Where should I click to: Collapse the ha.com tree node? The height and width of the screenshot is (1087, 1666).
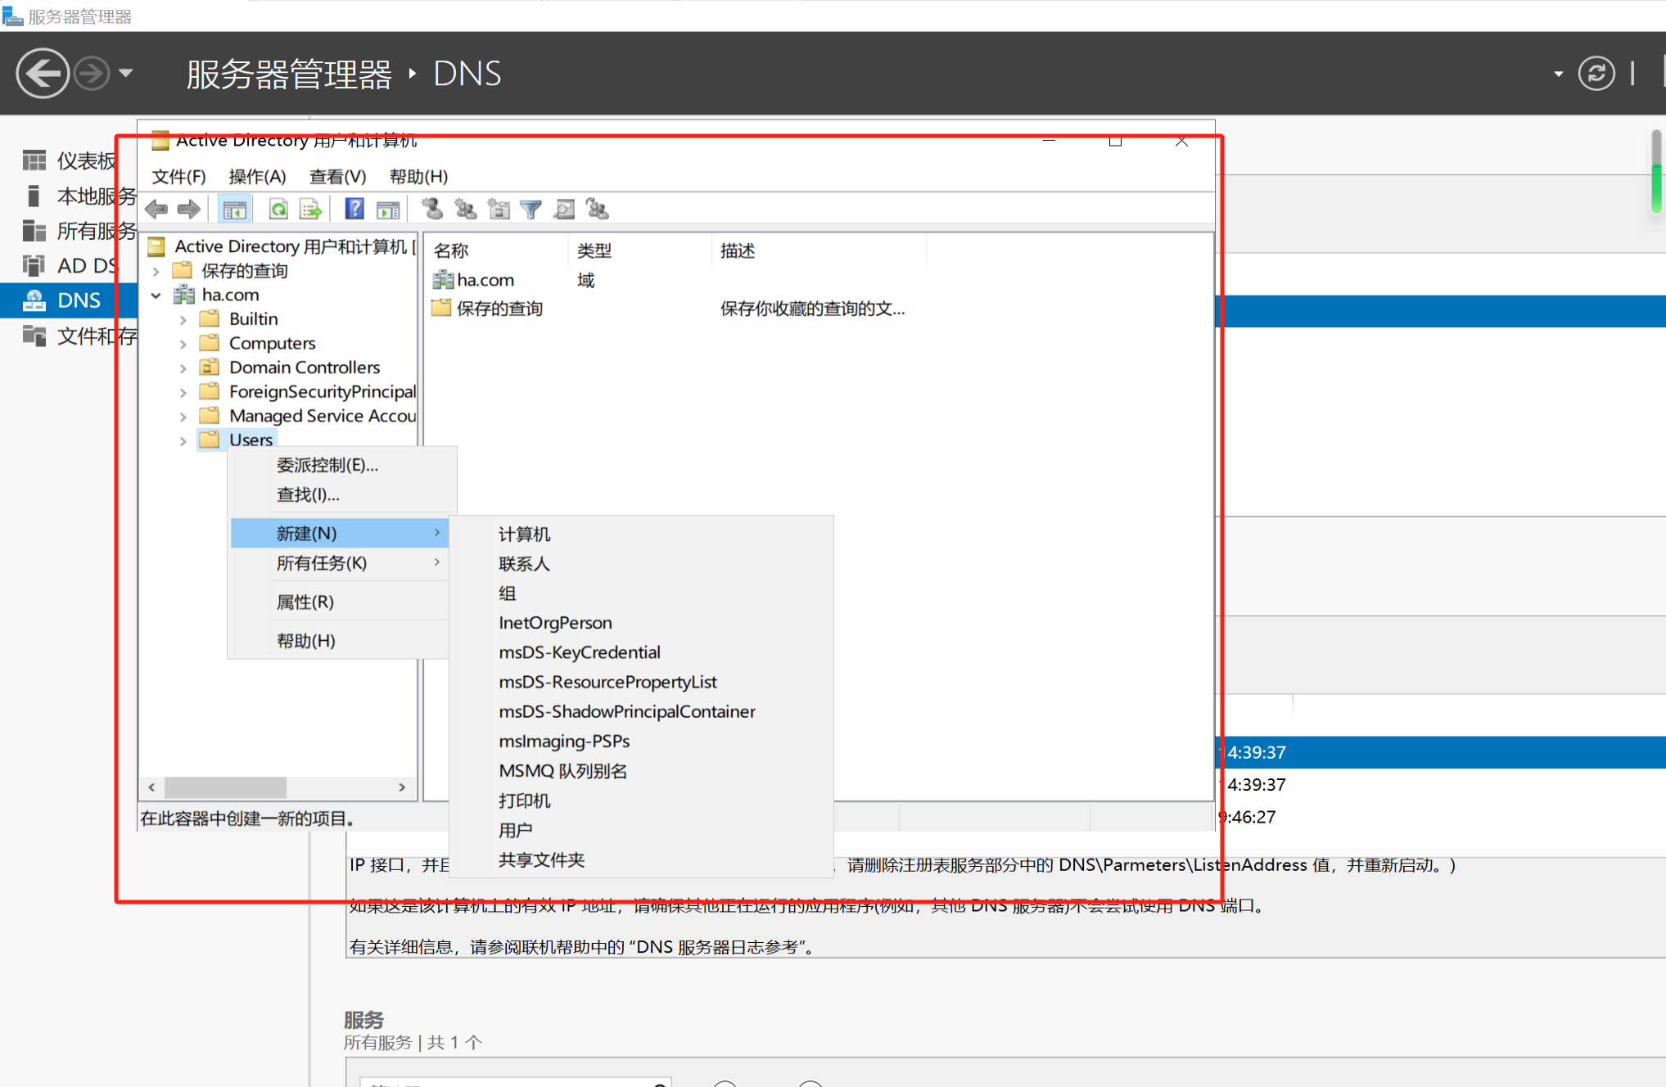tap(156, 295)
